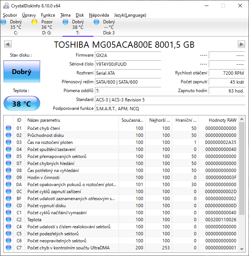Open the Funkce menu
The image size is (249, 256).
click(48, 15)
